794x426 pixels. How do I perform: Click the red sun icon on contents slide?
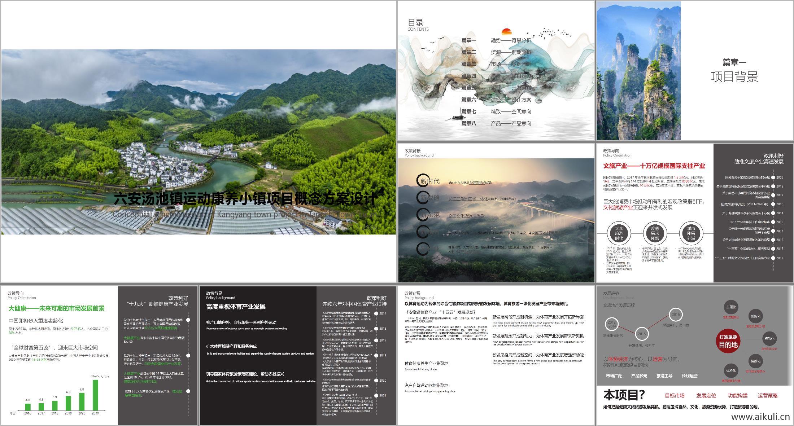coord(506,32)
